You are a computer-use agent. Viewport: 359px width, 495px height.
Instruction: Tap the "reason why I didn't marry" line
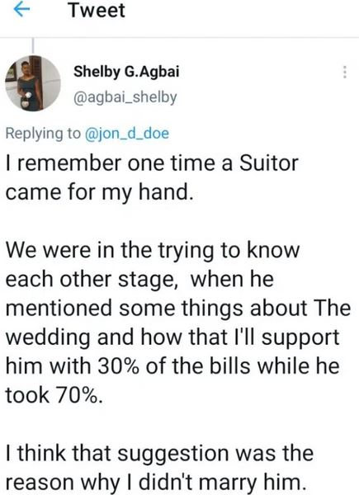point(156,483)
